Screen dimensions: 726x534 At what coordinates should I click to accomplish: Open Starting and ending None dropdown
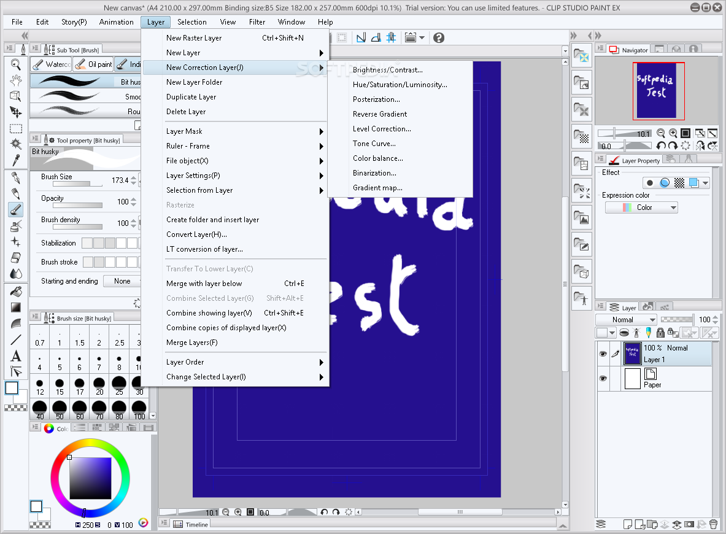pyautogui.click(x=122, y=281)
